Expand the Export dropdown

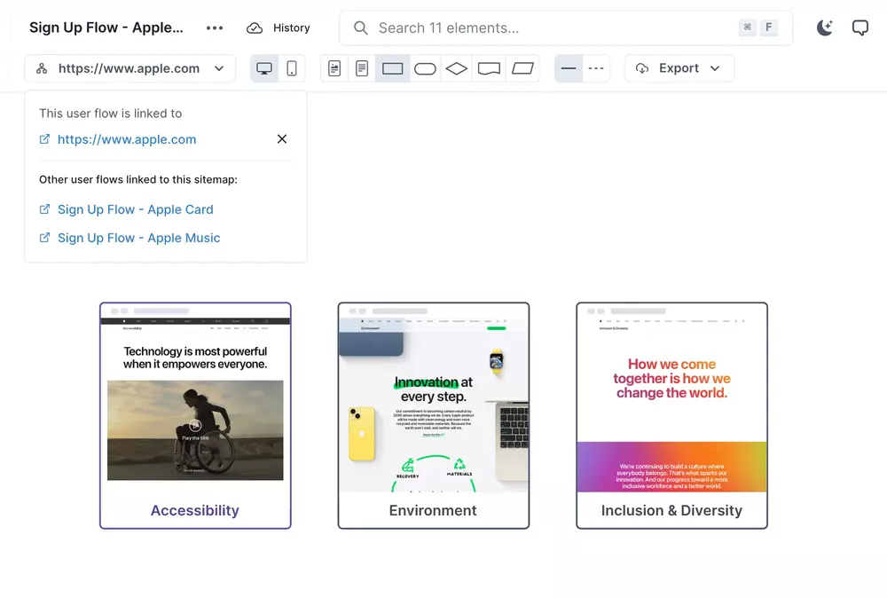(679, 68)
